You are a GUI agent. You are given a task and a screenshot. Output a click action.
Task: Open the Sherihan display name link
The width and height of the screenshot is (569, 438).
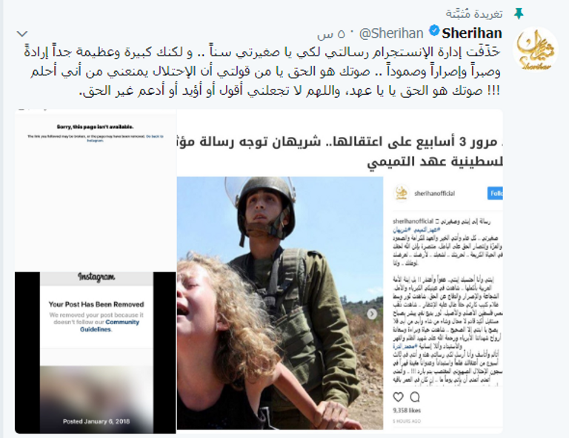click(472, 33)
